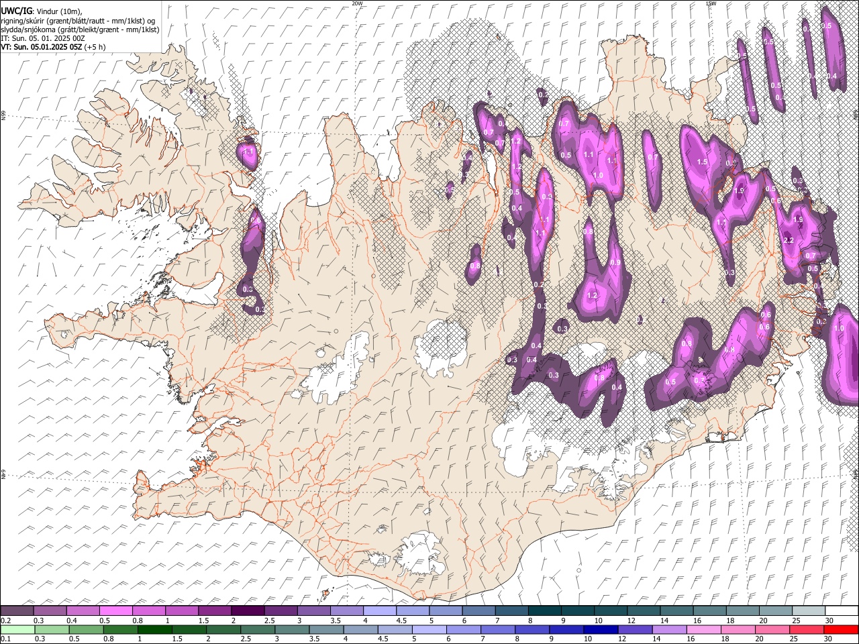859x644 pixels.
Task: Click the snow scale swatch between 3 and 3.5
Action: click(313, 611)
